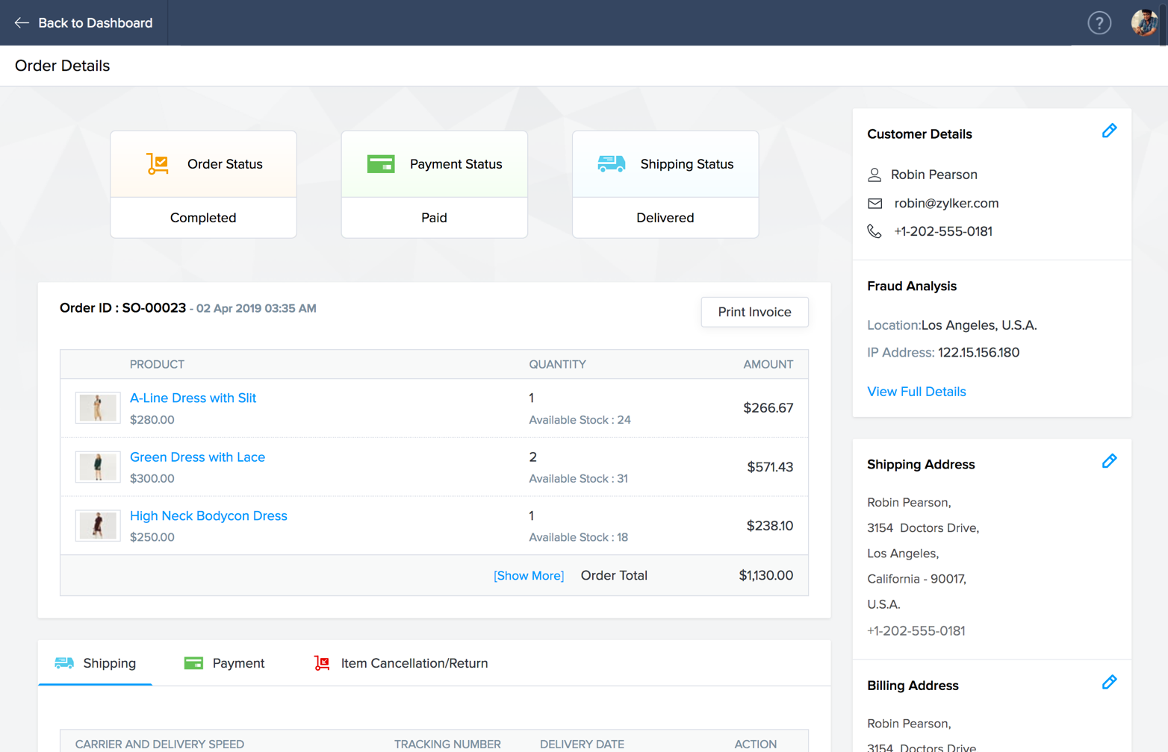
Task: Edit Billing Address with pencil icon
Action: 1109,683
